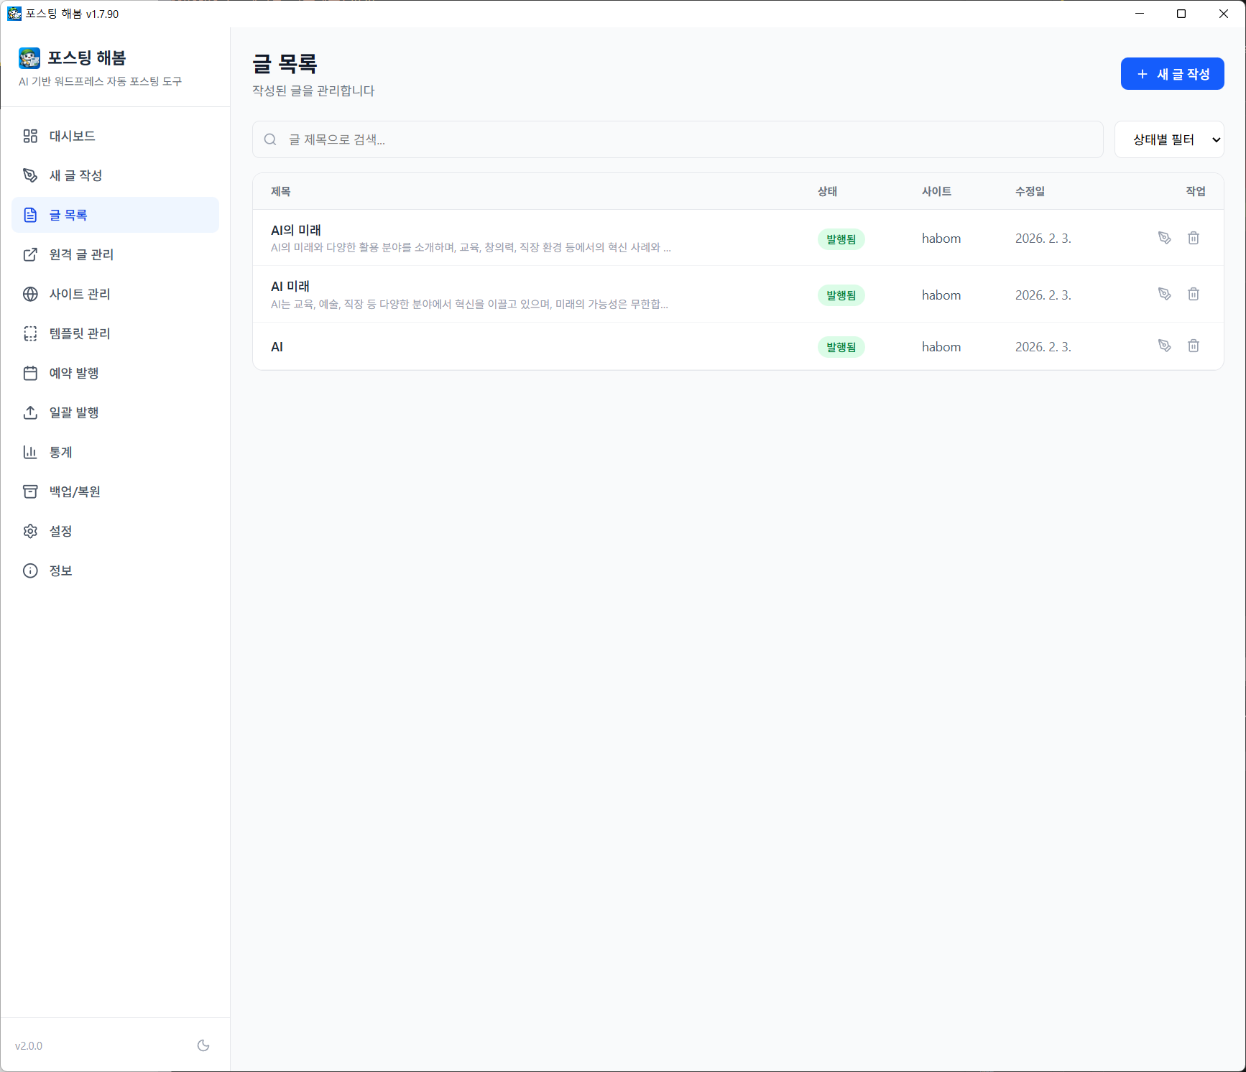The height and width of the screenshot is (1072, 1246).
Task: Open the 상태별 필터 dropdown
Action: click(1168, 139)
